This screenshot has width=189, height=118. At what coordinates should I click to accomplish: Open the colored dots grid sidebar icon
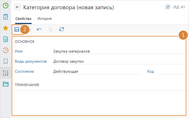coord(5,73)
